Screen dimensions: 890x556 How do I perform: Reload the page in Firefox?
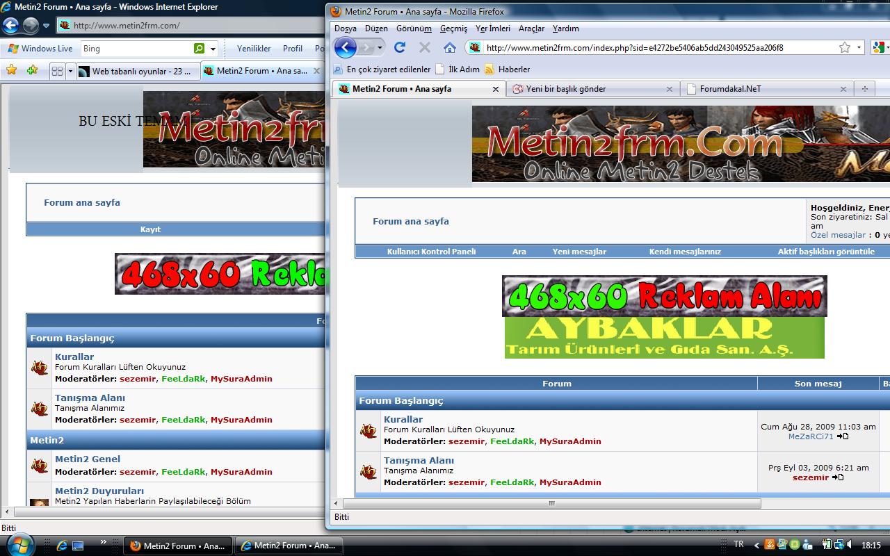click(400, 47)
